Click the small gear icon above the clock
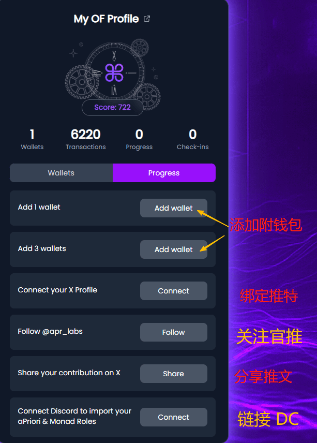 pyautogui.click(x=140, y=48)
